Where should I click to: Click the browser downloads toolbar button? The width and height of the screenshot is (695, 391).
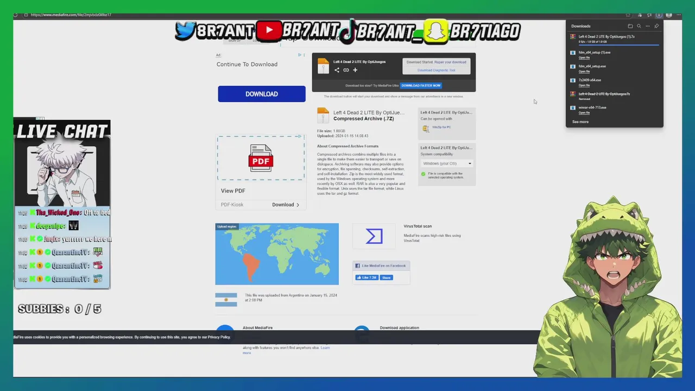659,15
